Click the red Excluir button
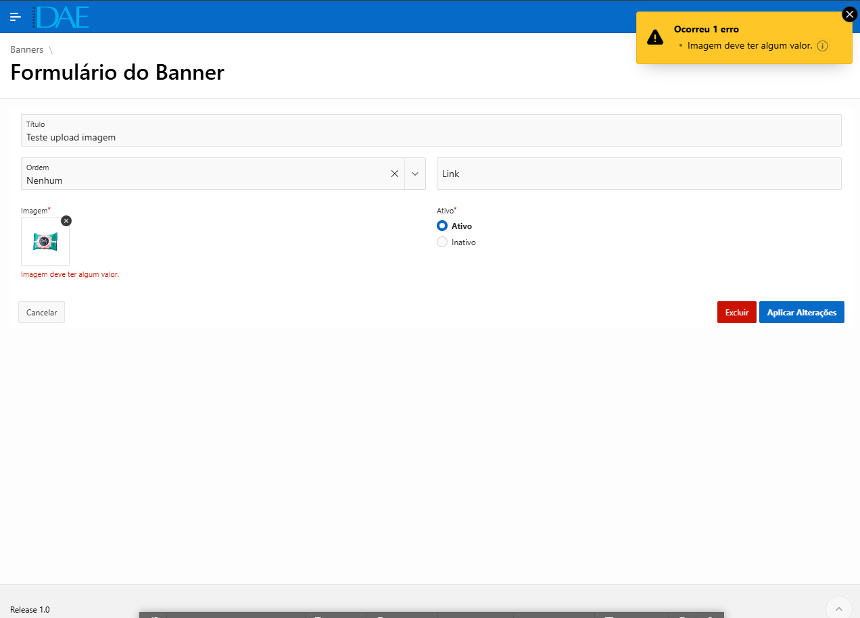Screen dimensions: 860x618 click(x=736, y=312)
